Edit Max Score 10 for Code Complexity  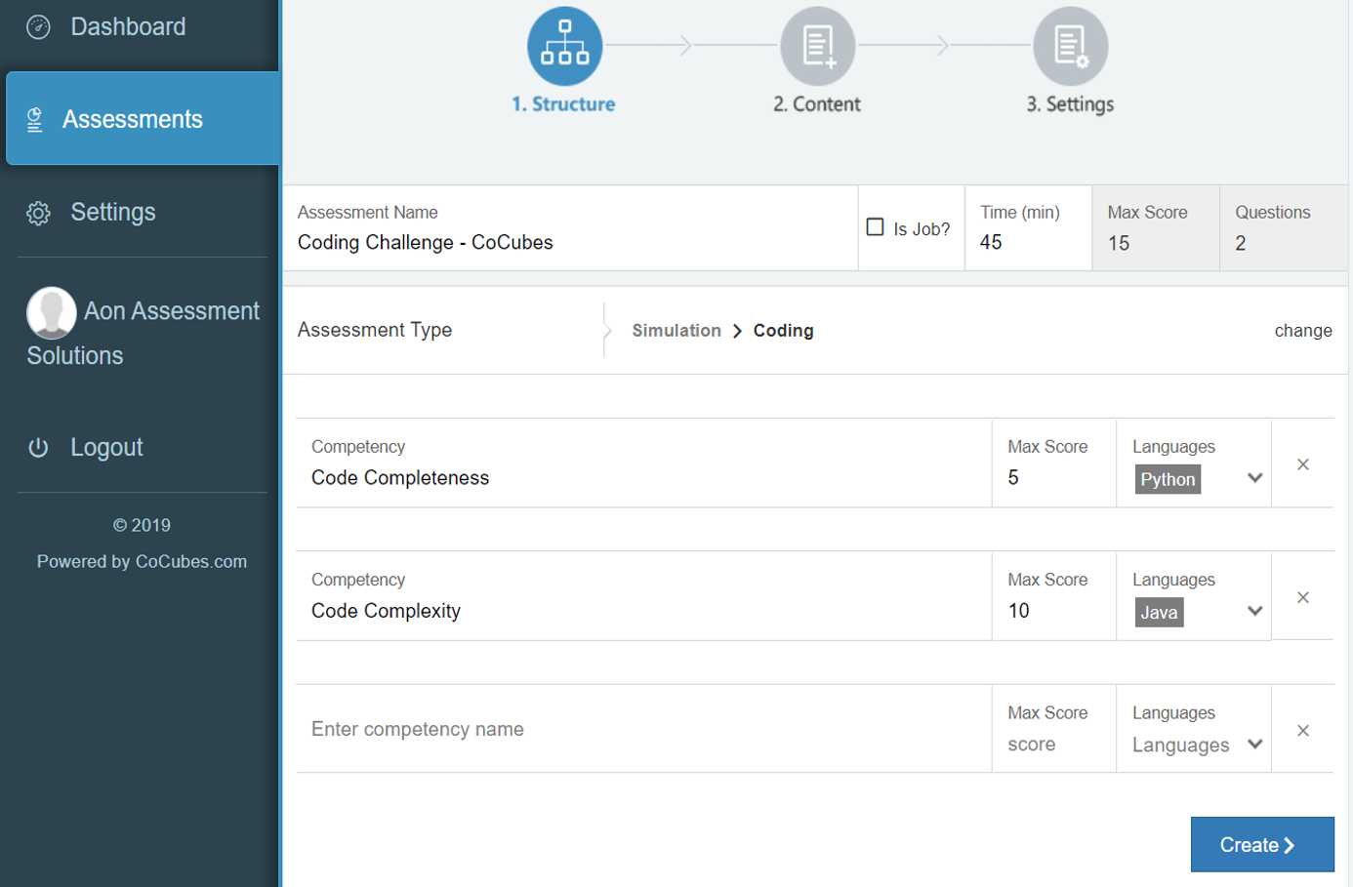pyautogui.click(x=1054, y=596)
